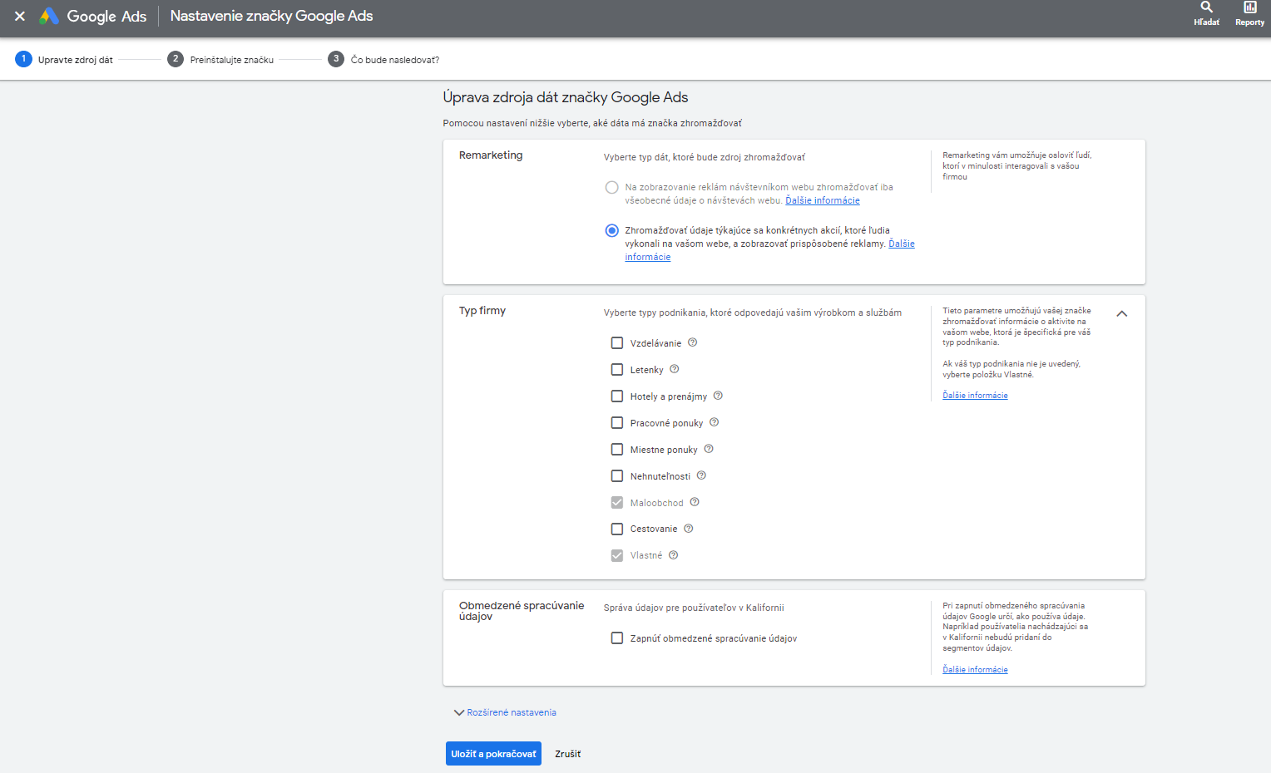The height and width of the screenshot is (773, 1271).
Task: Click the Nastavenie značky Google Ads header title
Action: (271, 16)
